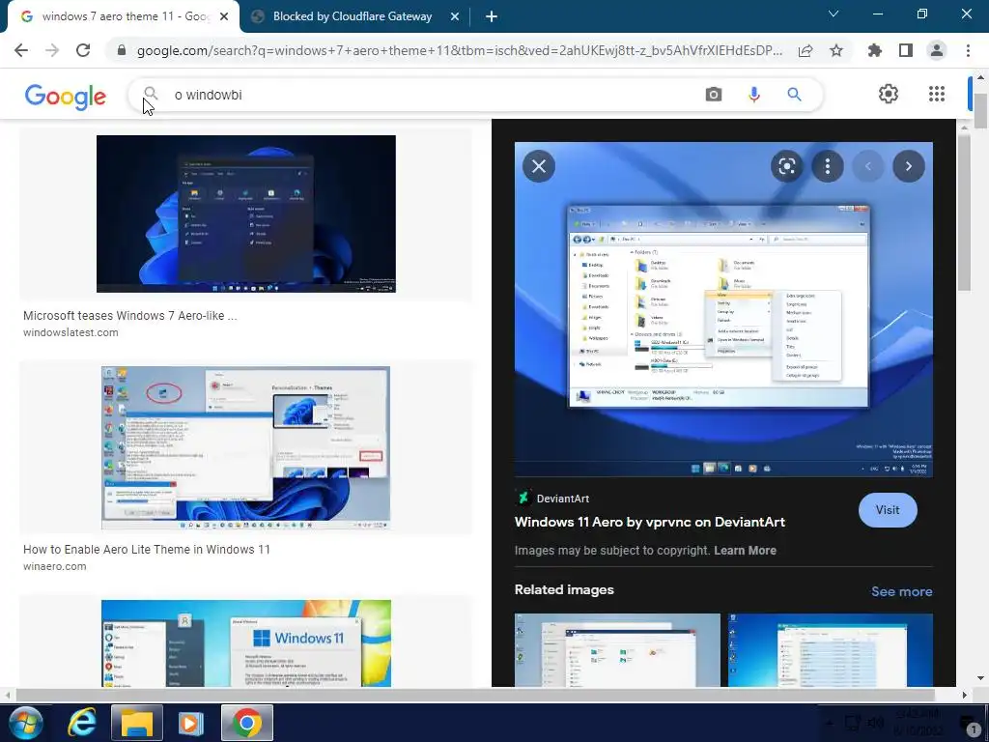Click the page vertical scrollbar thumb

tap(980, 111)
